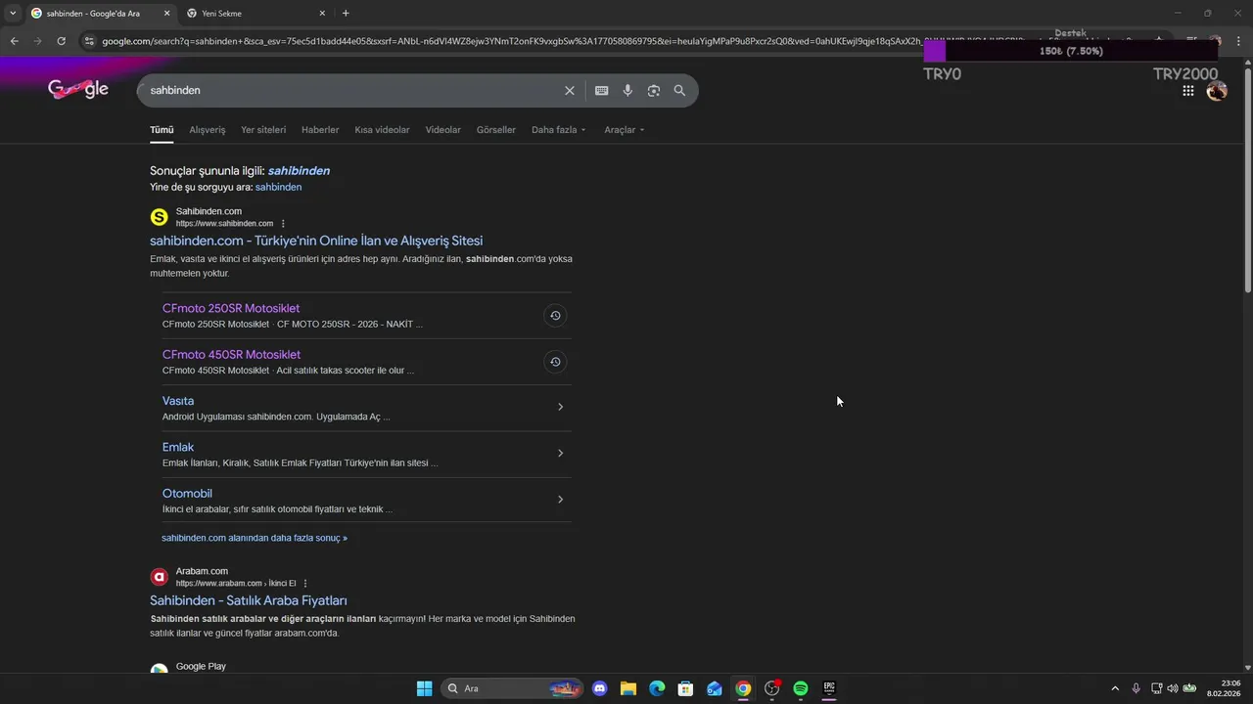Image resolution: width=1253 pixels, height=704 pixels.
Task: Switch to the Alışveriş tab
Action: click(208, 129)
